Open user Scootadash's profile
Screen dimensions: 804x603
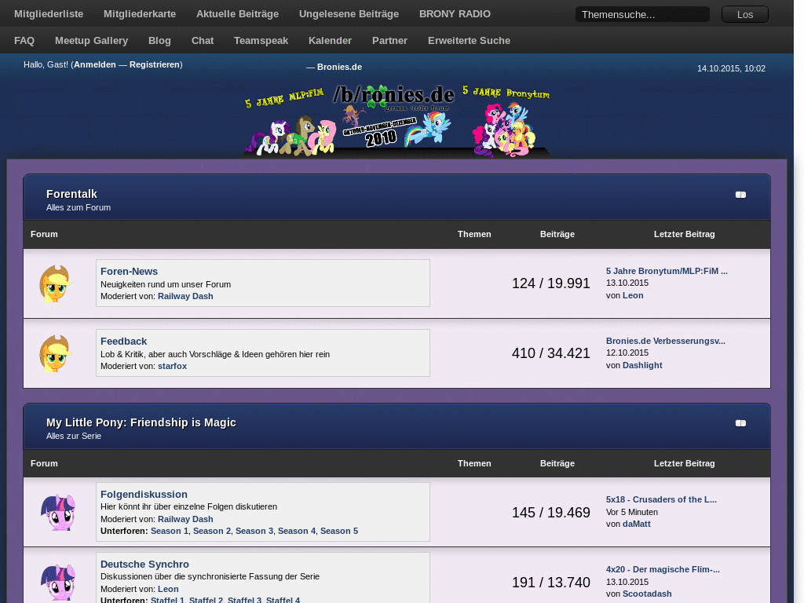[x=647, y=594]
